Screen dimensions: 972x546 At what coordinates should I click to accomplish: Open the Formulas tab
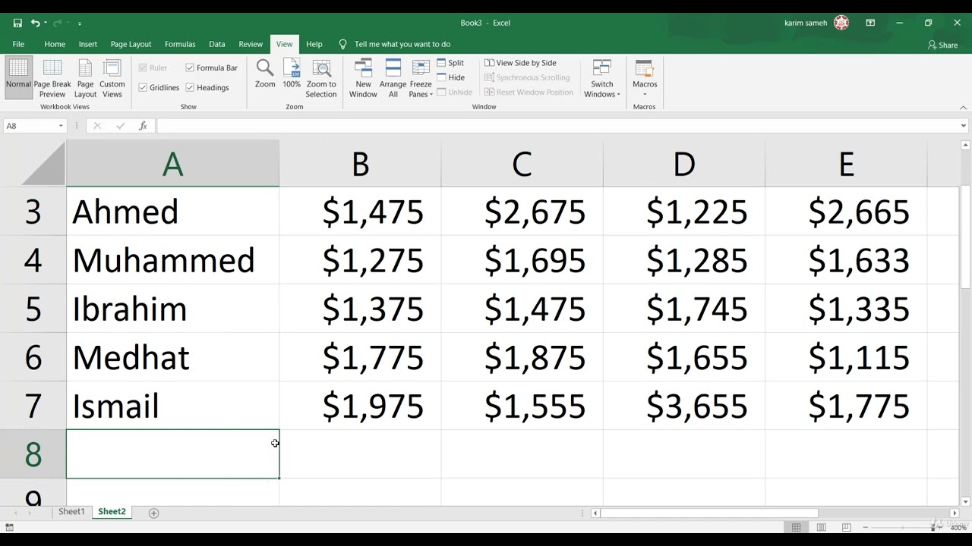[180, 44]
